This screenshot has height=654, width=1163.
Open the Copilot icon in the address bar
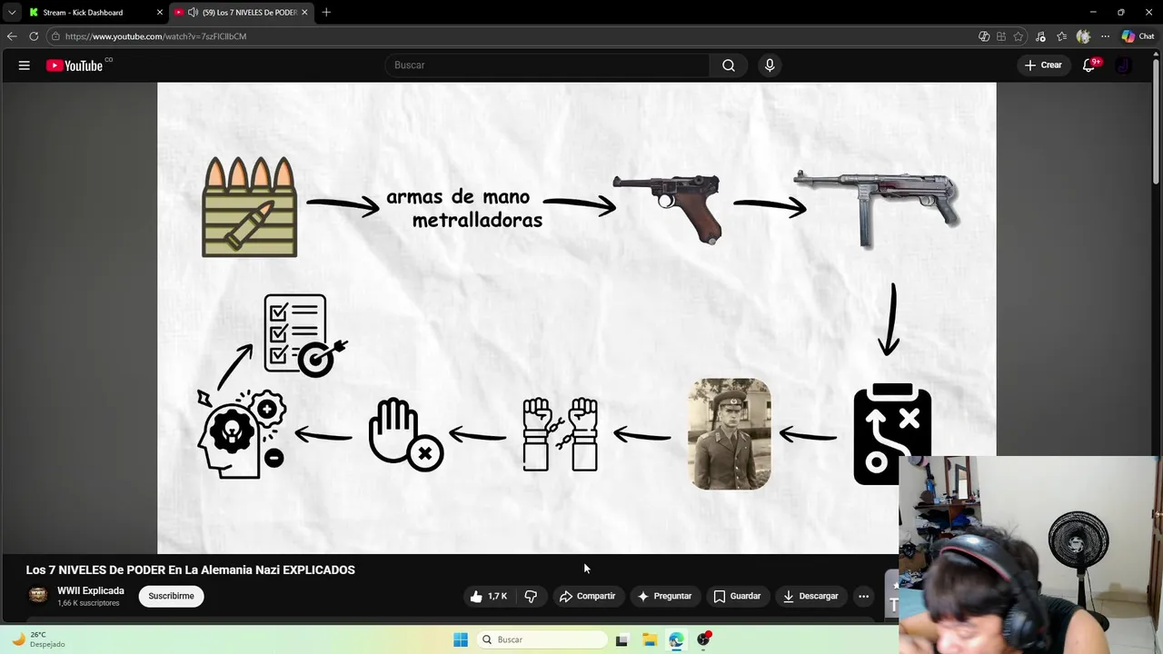(x=984, y=36)
